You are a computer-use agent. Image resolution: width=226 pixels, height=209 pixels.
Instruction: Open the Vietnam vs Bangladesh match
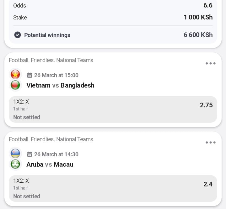60,85
